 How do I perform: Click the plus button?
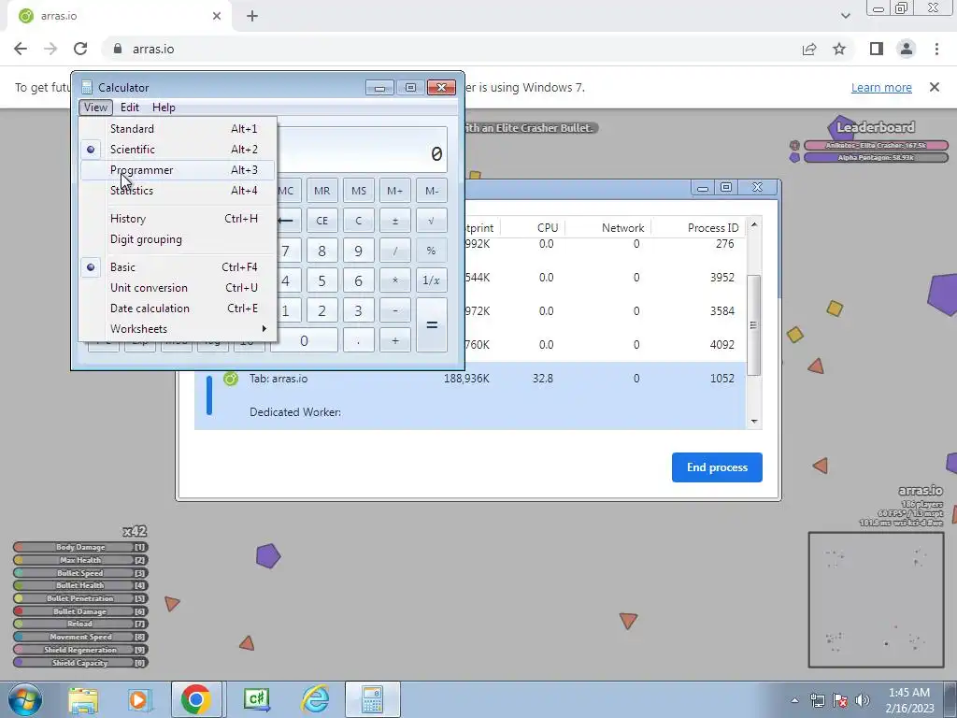click(x=395, y=340)
